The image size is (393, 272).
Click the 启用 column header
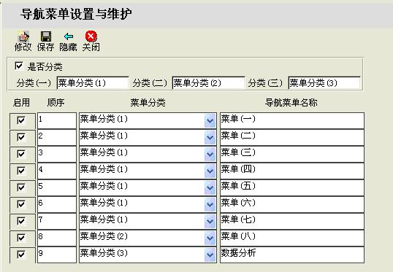coord(21,103)
